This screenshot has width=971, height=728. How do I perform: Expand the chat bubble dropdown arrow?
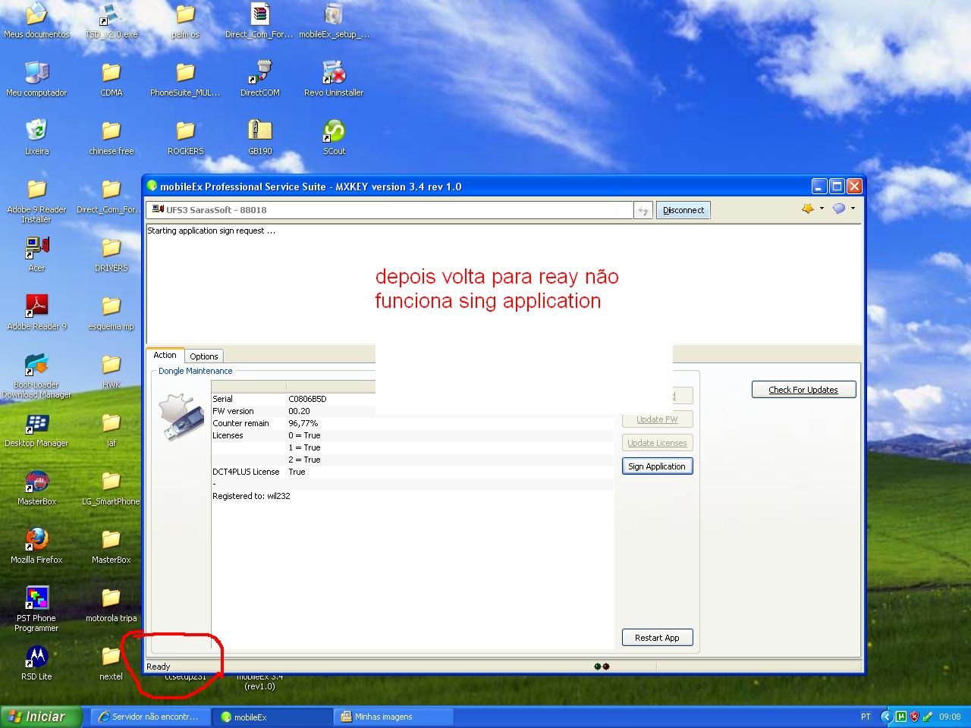853,209
